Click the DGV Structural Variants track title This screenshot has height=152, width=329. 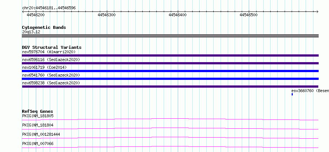pos(52,47)
